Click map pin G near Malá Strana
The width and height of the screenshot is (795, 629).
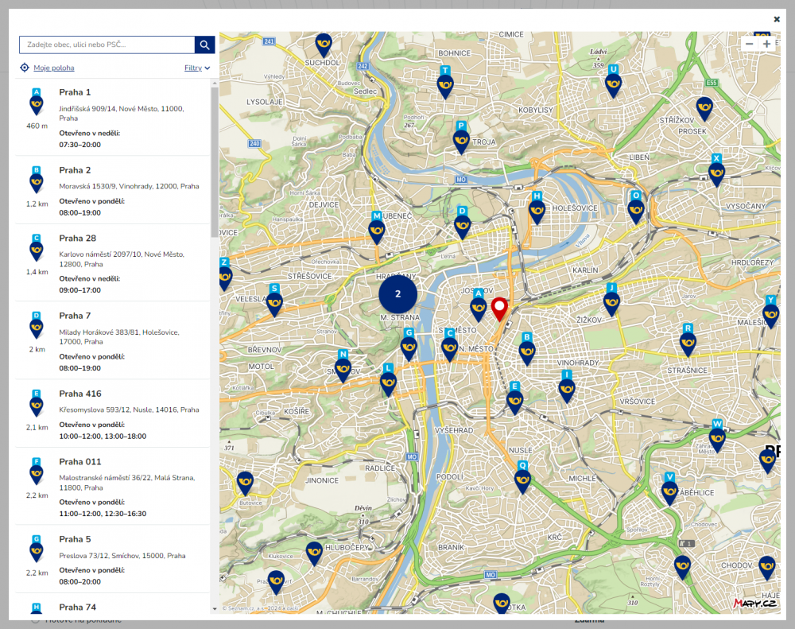[409, 345]
